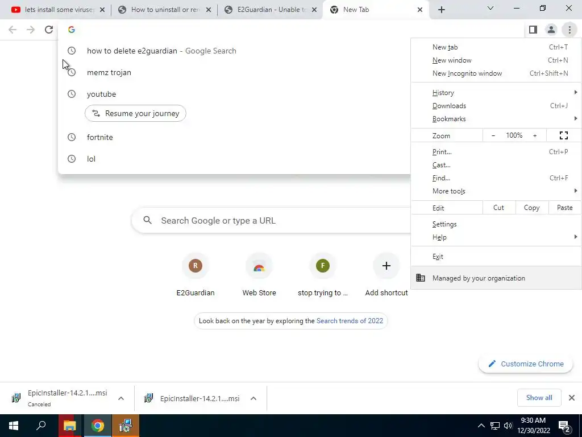582x437 pixels.
Task: Open Downloads from the Chrome menu
Action: (496, 106)
